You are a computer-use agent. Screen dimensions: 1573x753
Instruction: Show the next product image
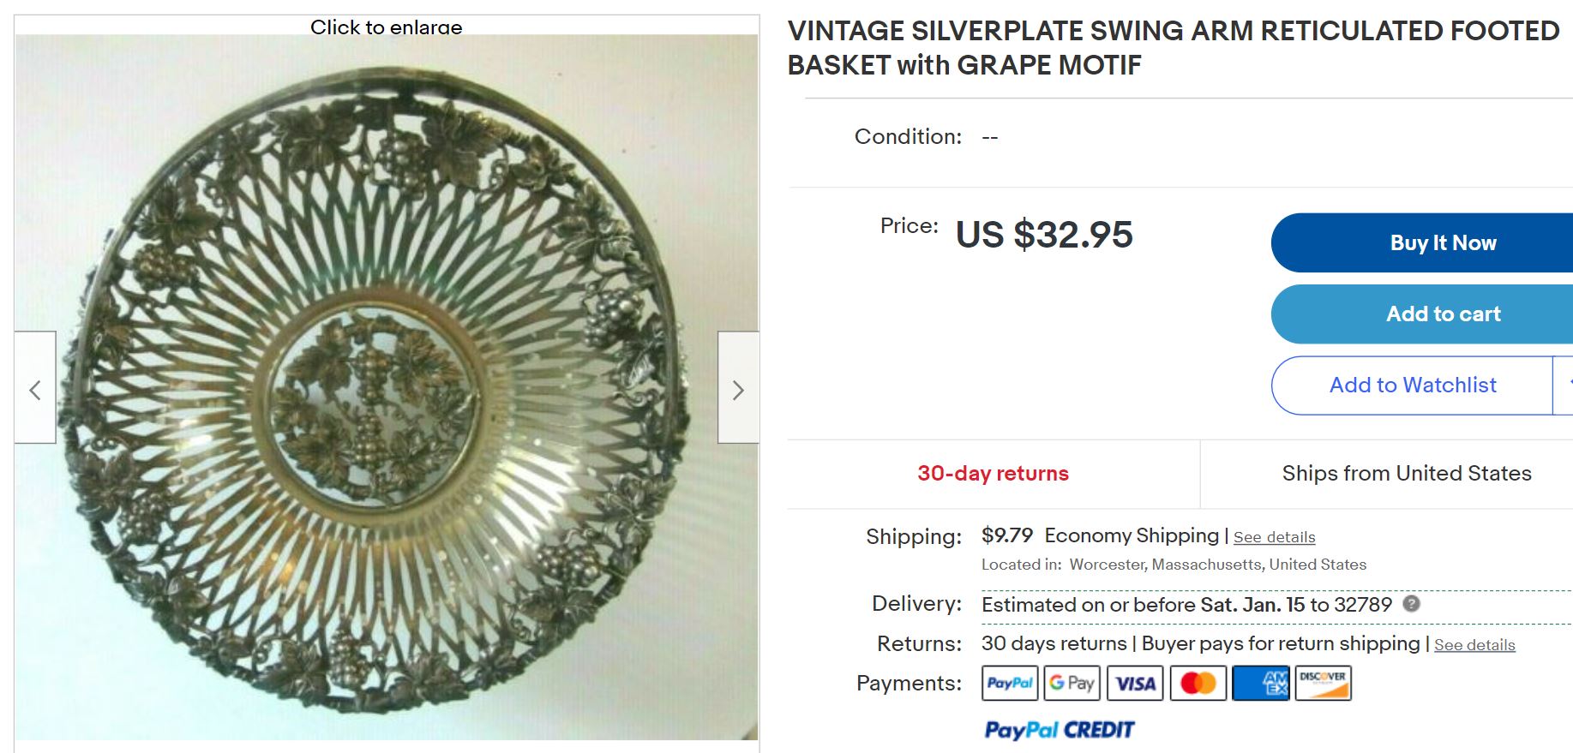tap(739, 390)
